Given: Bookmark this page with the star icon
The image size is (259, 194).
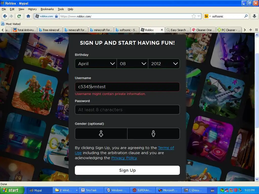Looking at the screenshot, I should click(193, 16).
